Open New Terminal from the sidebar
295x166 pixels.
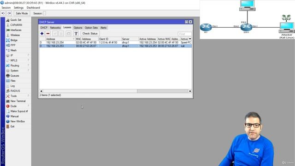pos(18,101)
